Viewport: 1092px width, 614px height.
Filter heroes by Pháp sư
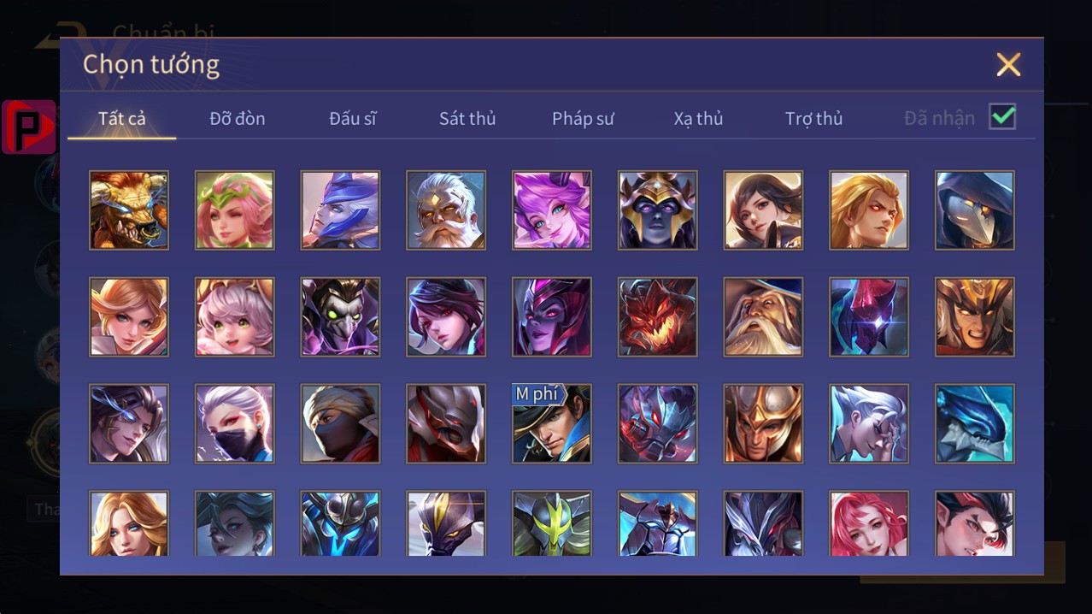[583, 119]
